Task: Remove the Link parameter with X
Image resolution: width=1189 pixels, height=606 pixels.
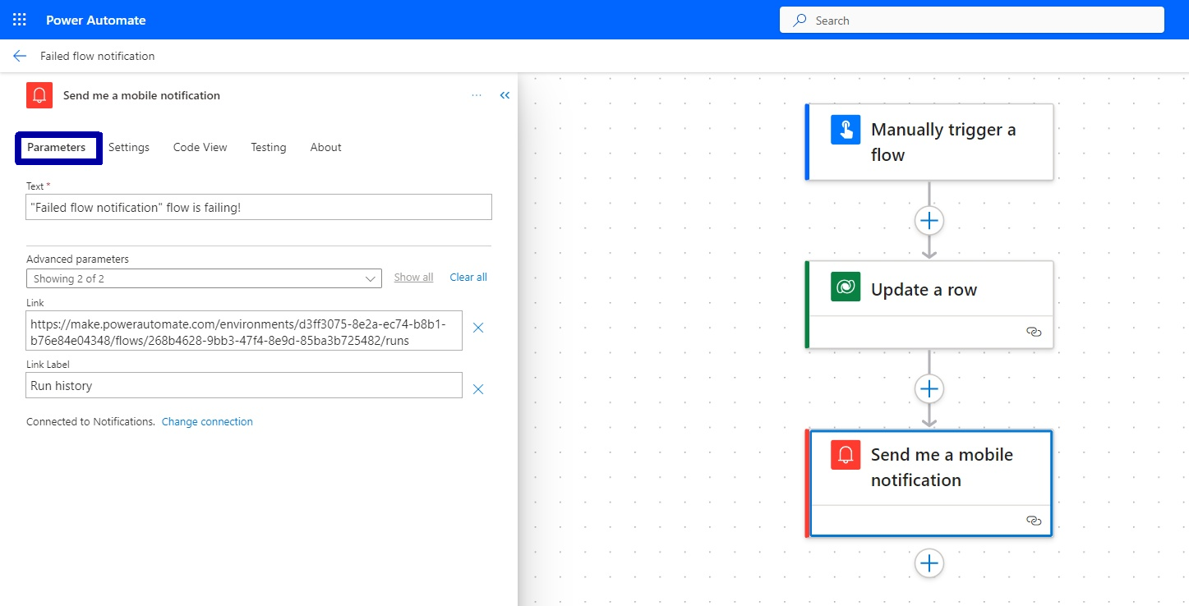Action: click(478, 328)
